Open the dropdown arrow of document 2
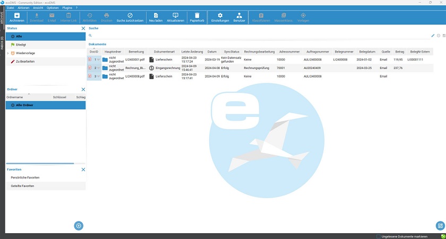The height and width of the screenshot is (239, 446). 99,68
